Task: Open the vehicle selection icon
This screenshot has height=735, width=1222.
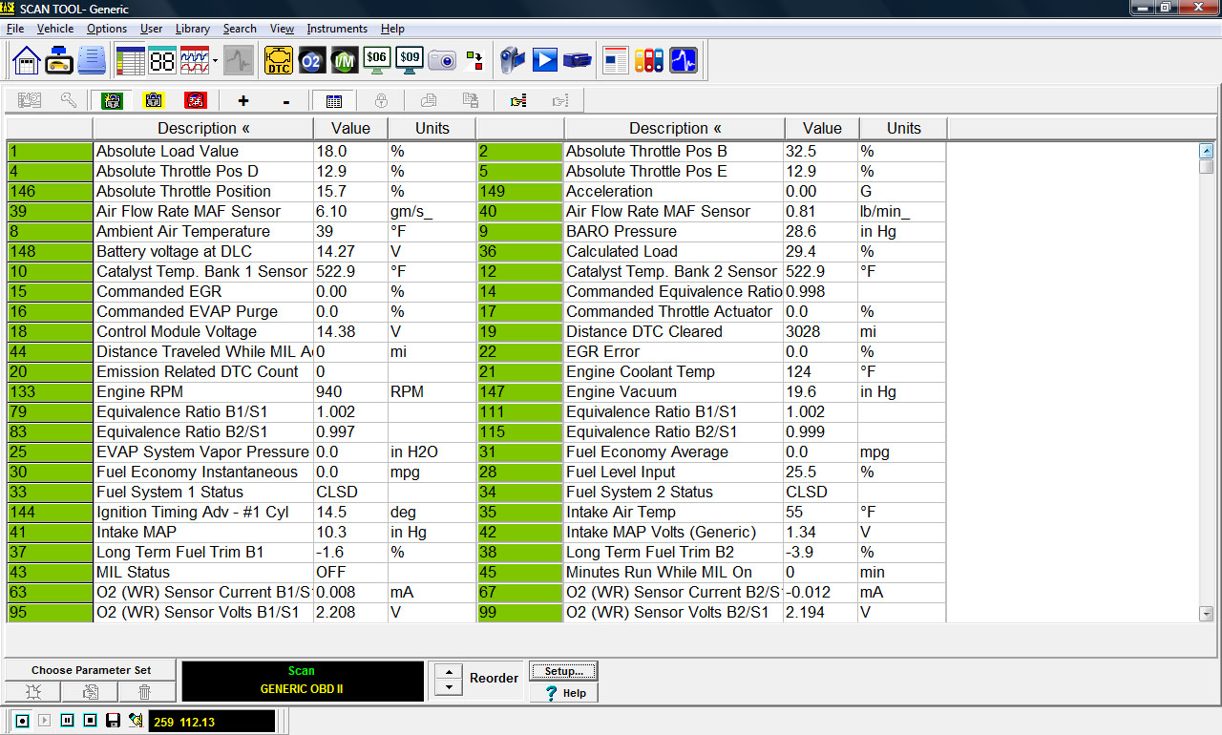Action: coord(58,59)
